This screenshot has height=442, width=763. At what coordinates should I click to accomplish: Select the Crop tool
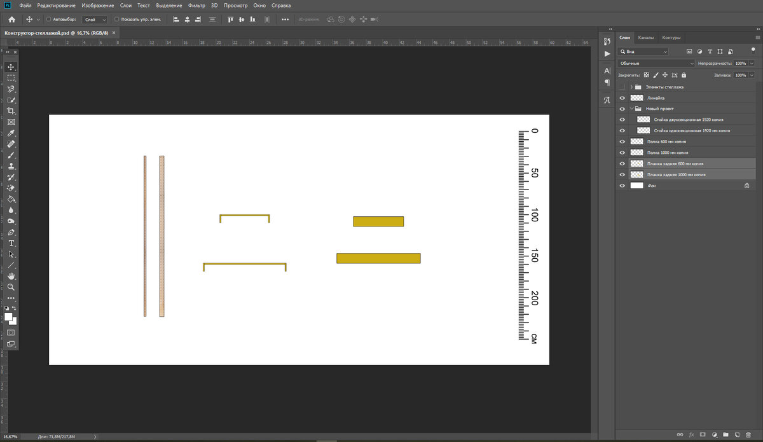(11, 111)
